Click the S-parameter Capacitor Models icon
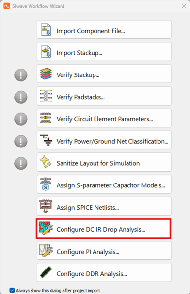Viewport: 190px width, 294px height. 46,184
